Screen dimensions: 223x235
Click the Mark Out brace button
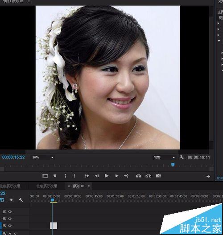click(74, 176)
